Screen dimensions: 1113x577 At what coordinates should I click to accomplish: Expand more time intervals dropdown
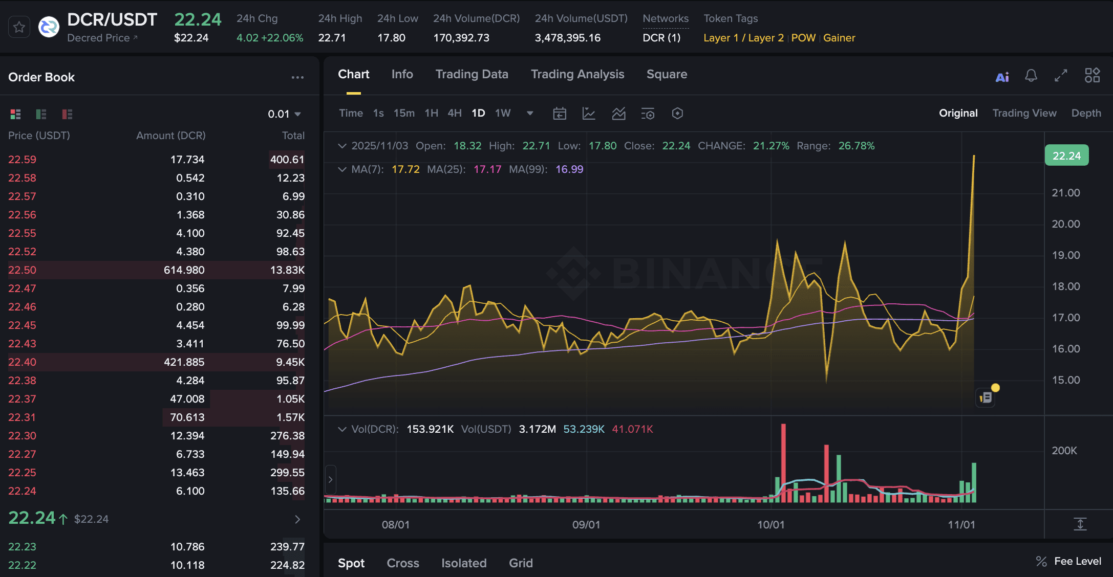click(x=530, y=113)
